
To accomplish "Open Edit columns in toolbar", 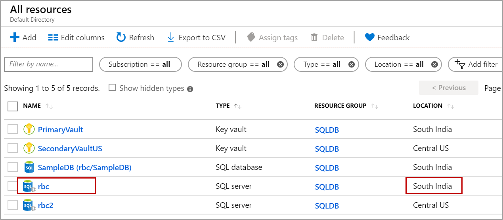I will 76,38.
